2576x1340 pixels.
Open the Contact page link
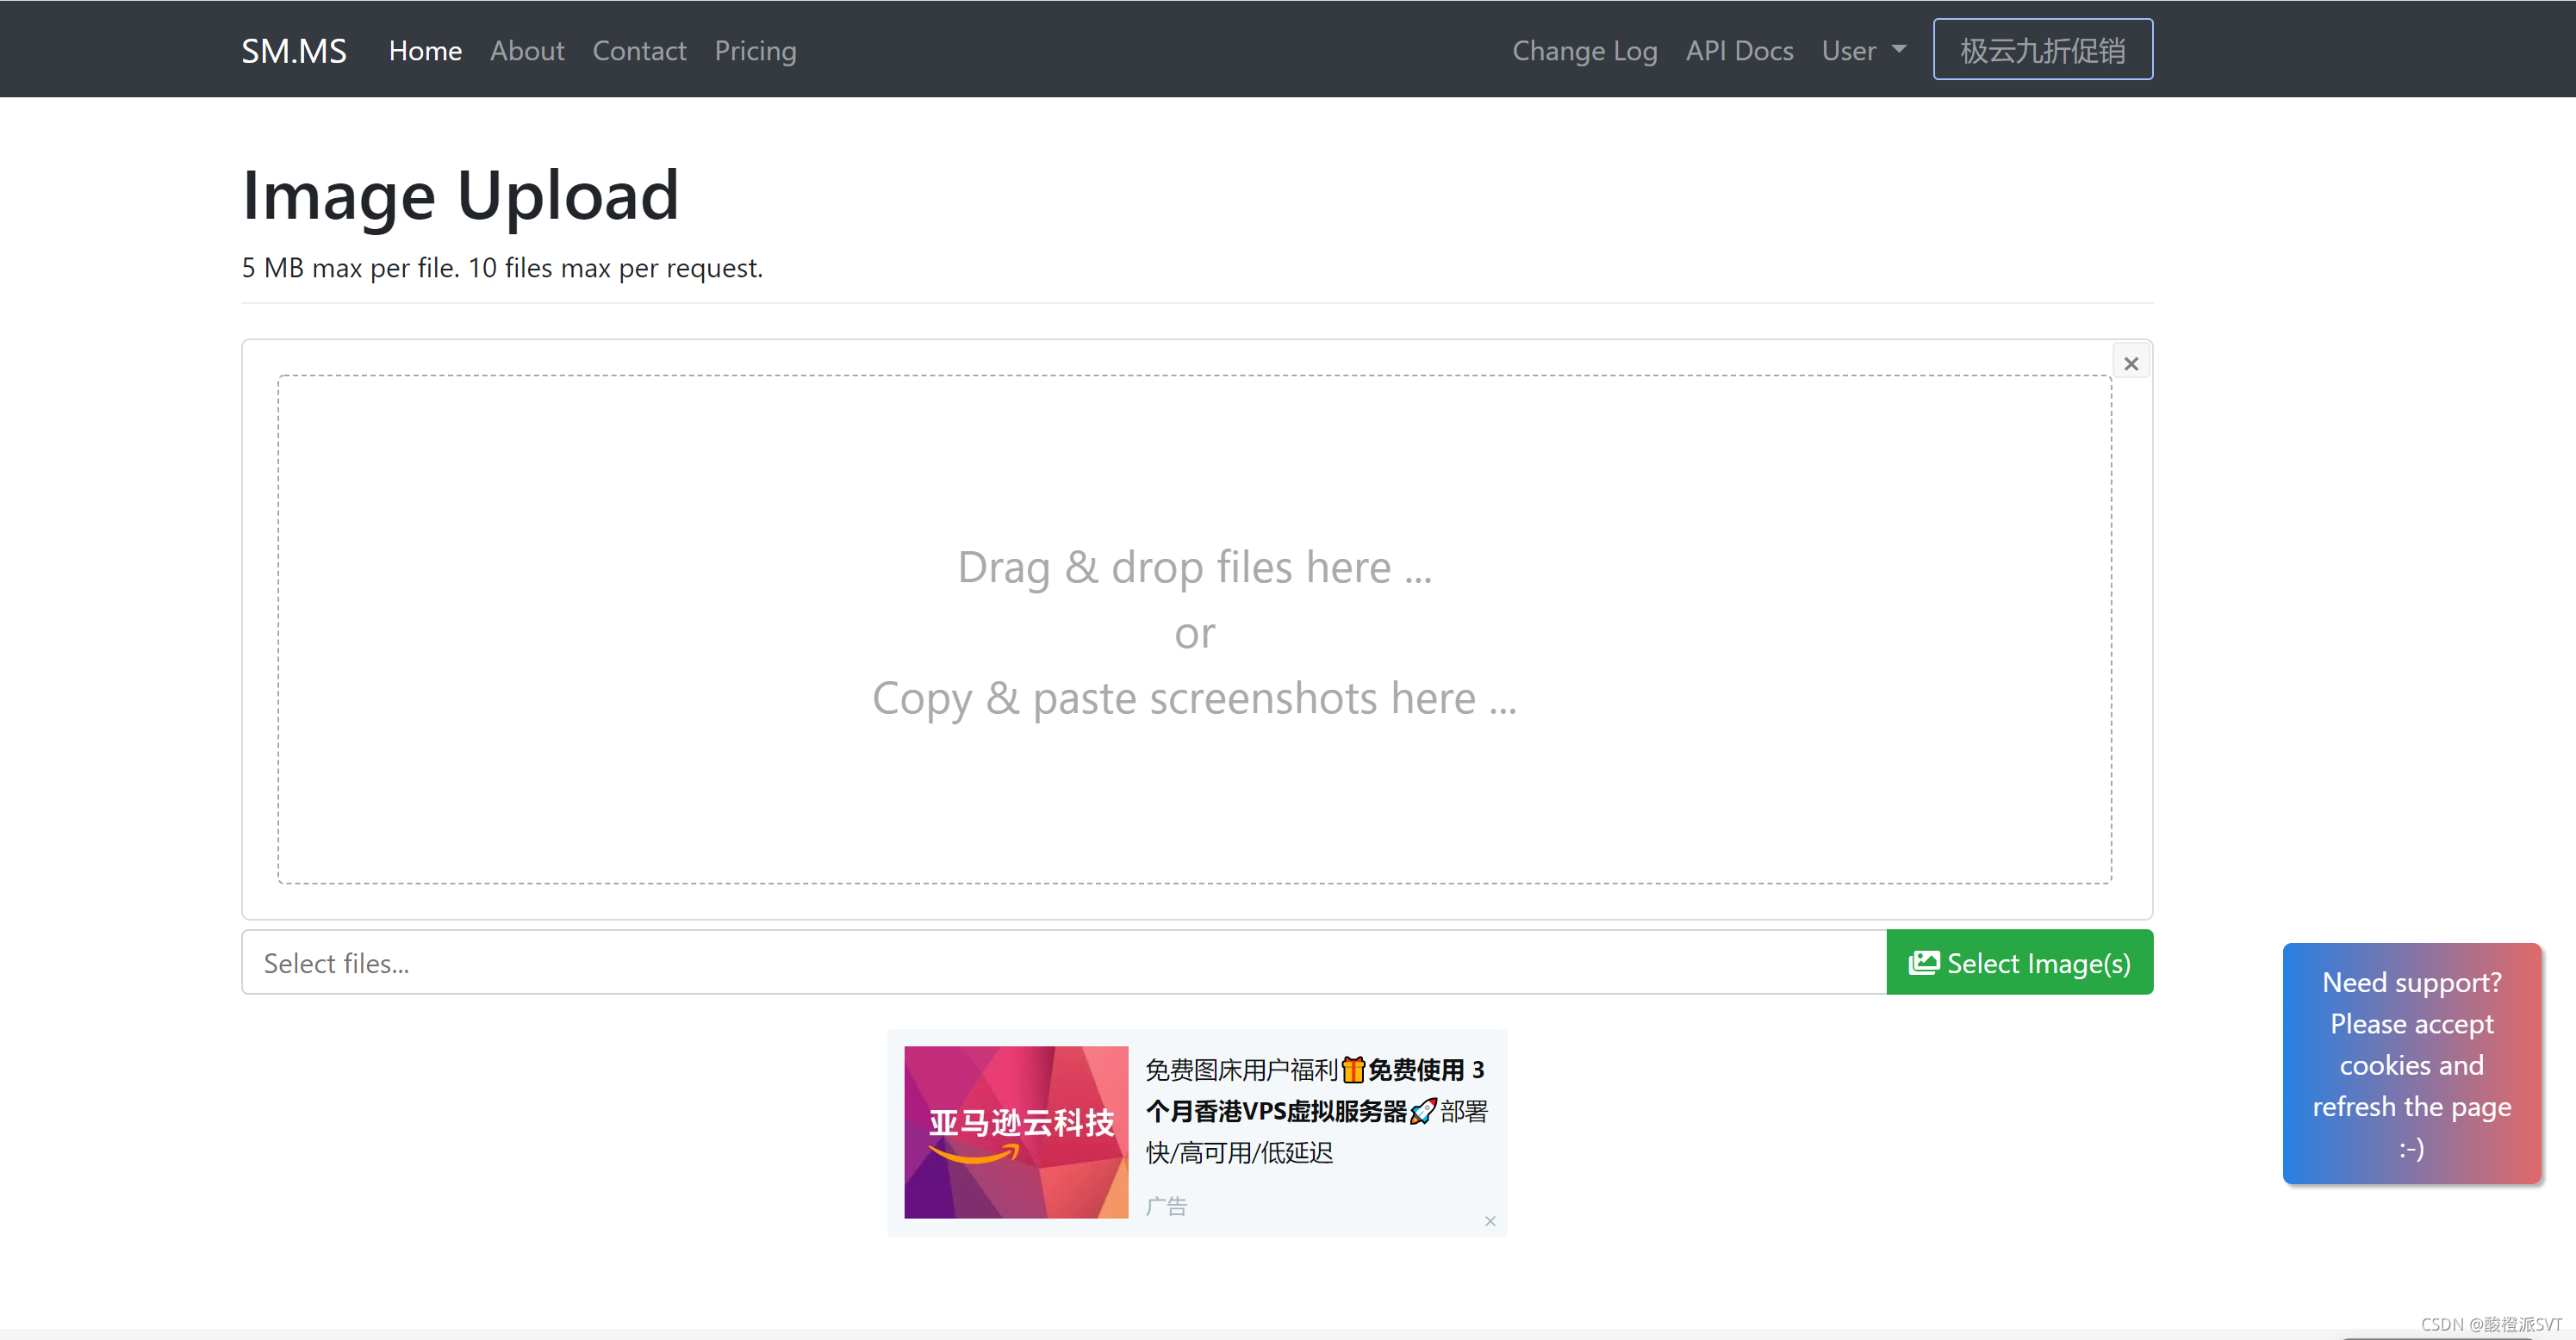[x=639, y=50]
